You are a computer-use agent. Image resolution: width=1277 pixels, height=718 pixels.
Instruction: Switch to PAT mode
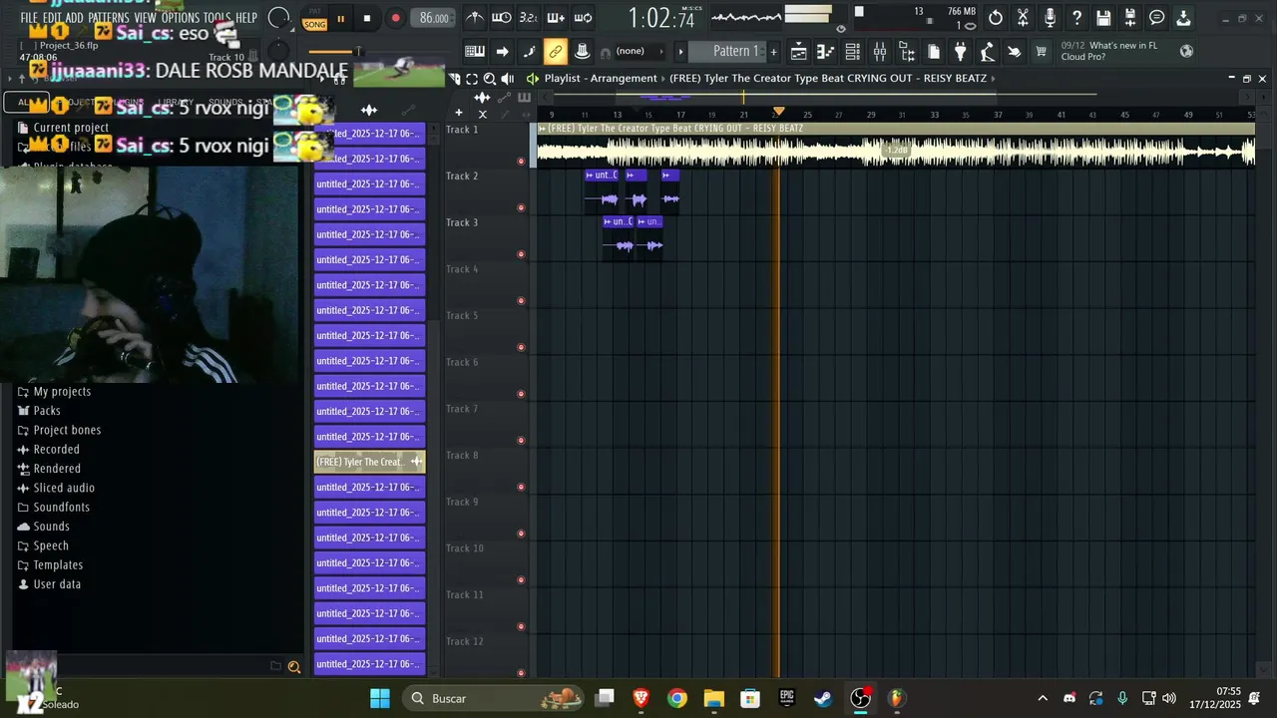315,13
